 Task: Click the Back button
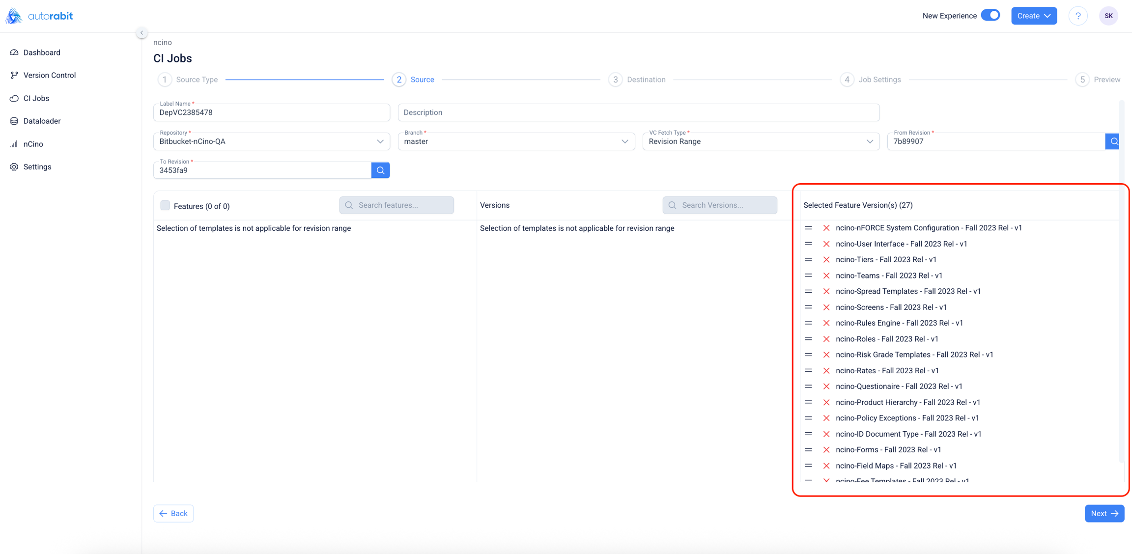coord(173,513)
